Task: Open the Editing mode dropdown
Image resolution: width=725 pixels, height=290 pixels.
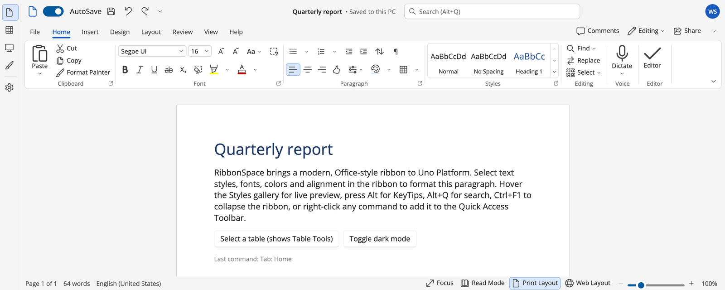Action: [x=646, y=31]
